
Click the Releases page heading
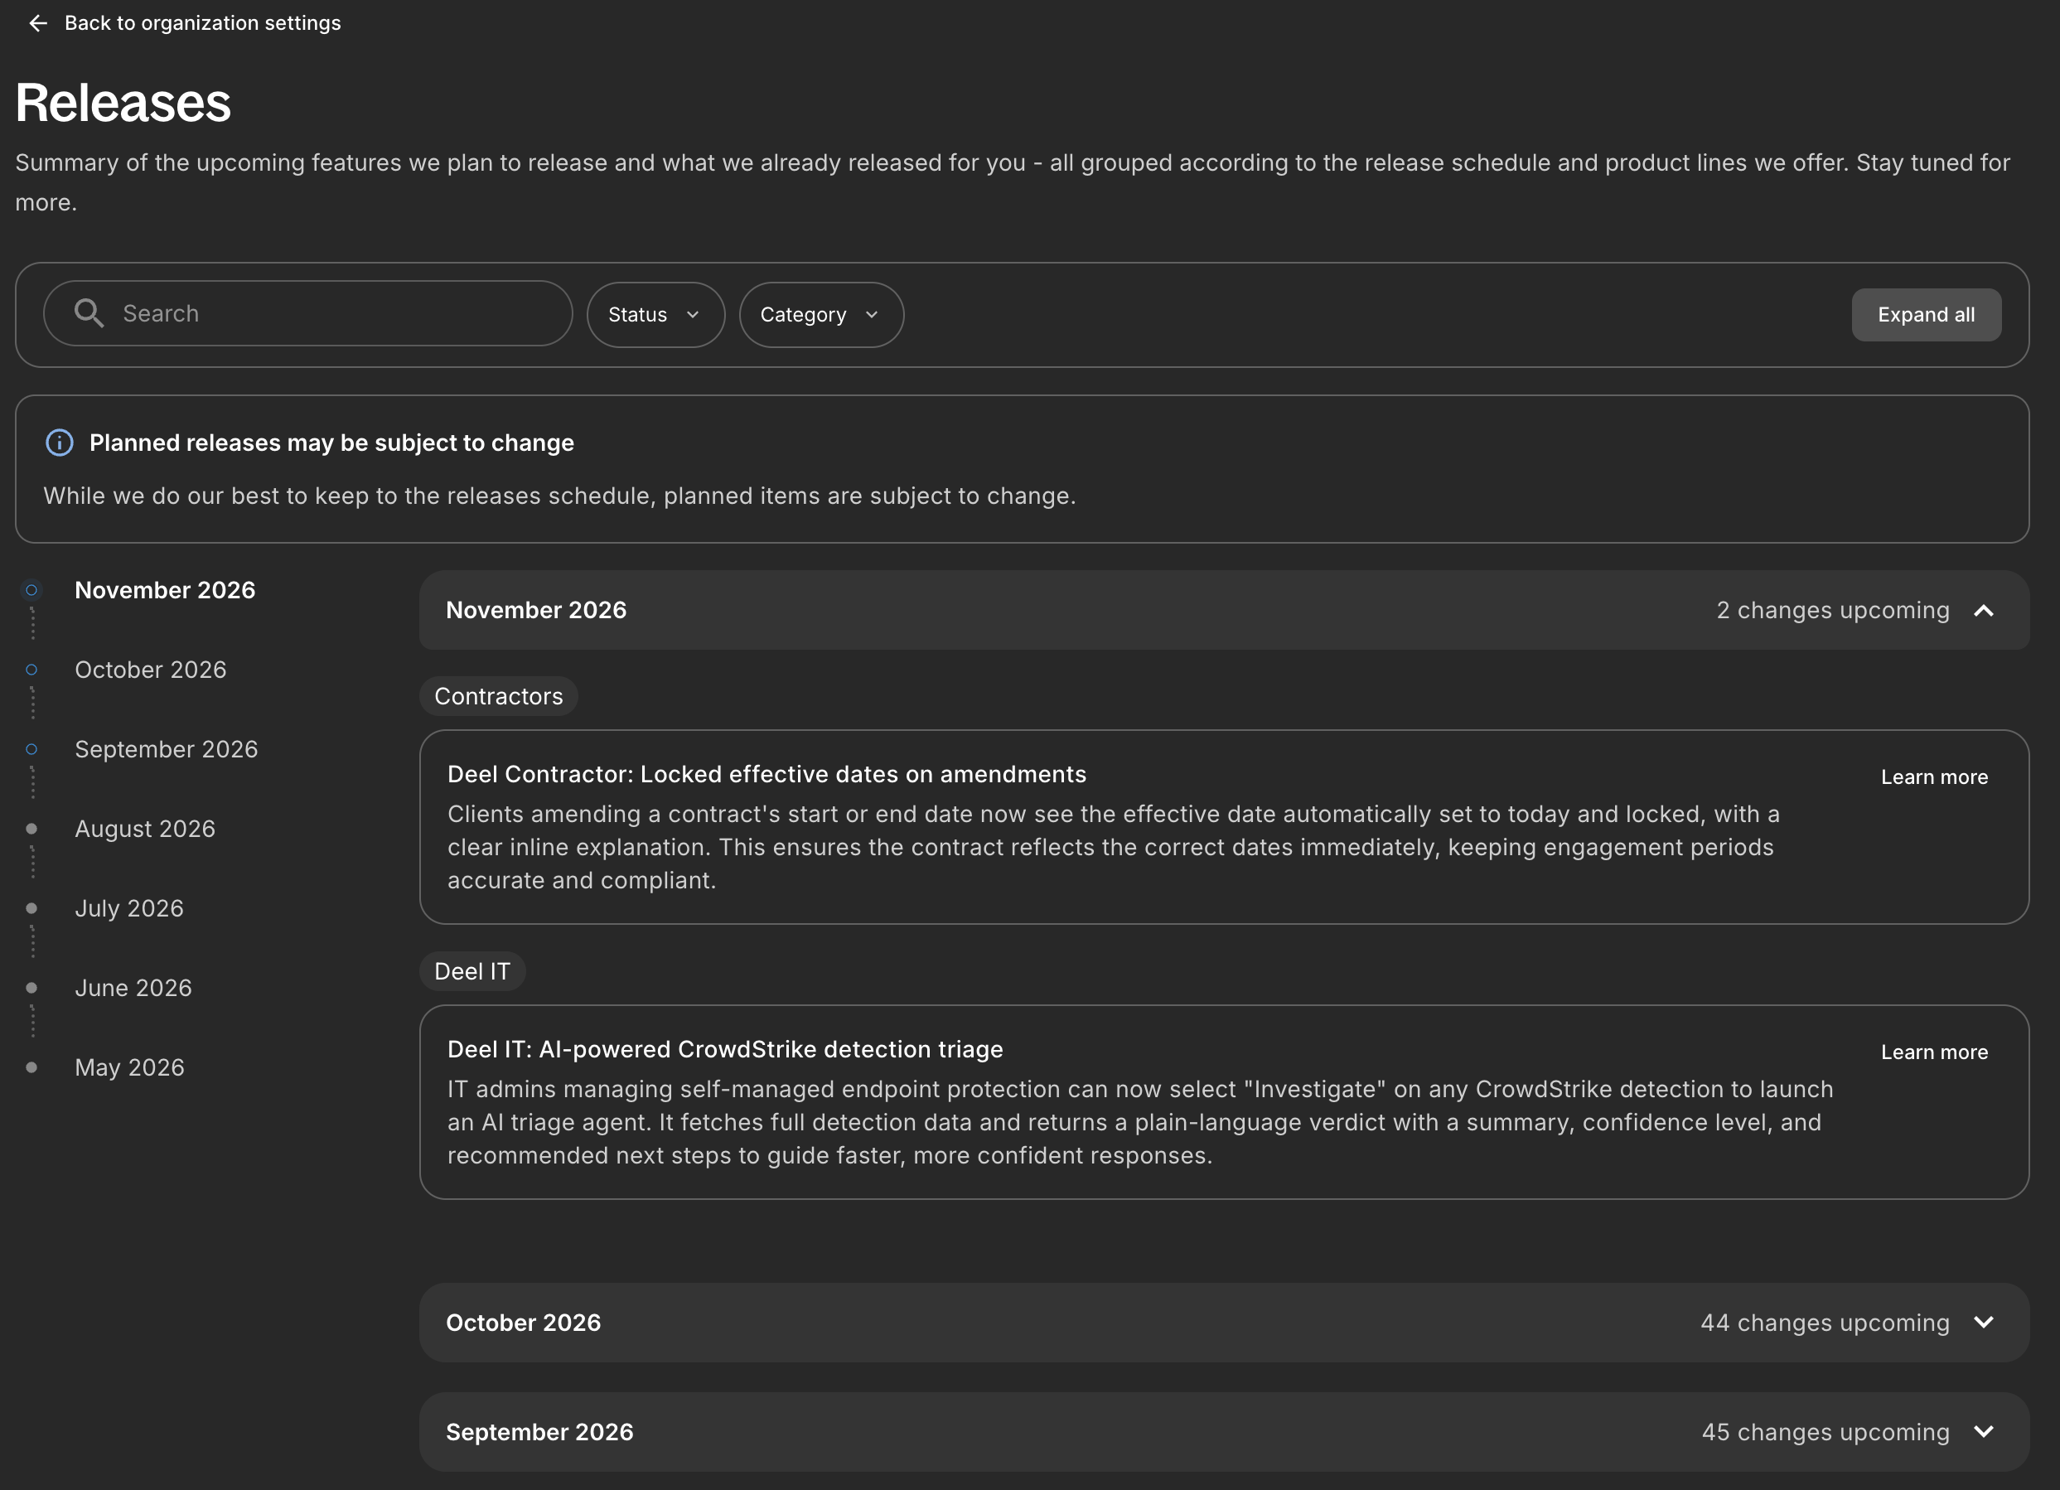(x=123, y=102)
